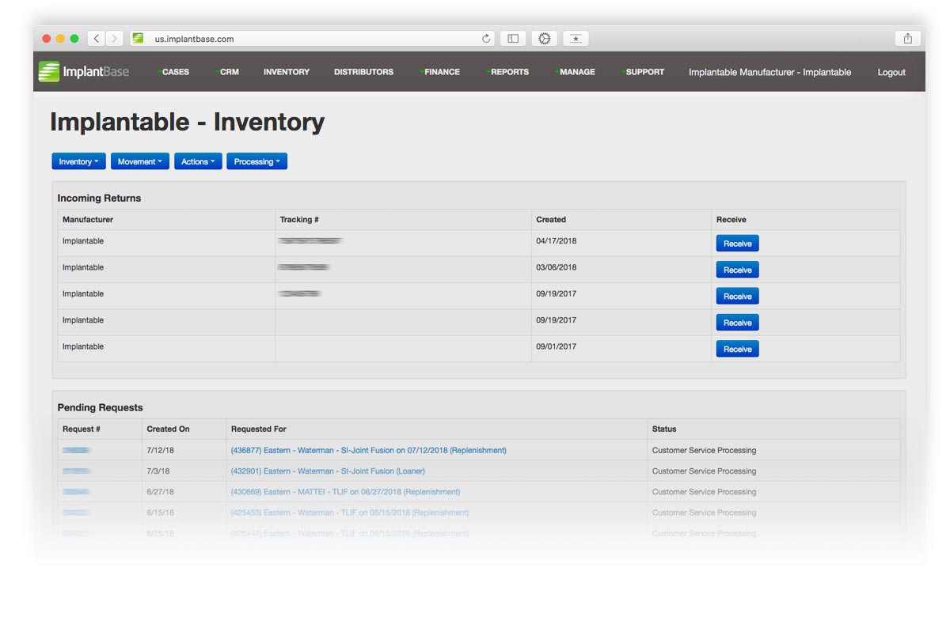Open the starred bookmarks toolbar icon
Screen dimensions: 950x620
tap(576, 38)
